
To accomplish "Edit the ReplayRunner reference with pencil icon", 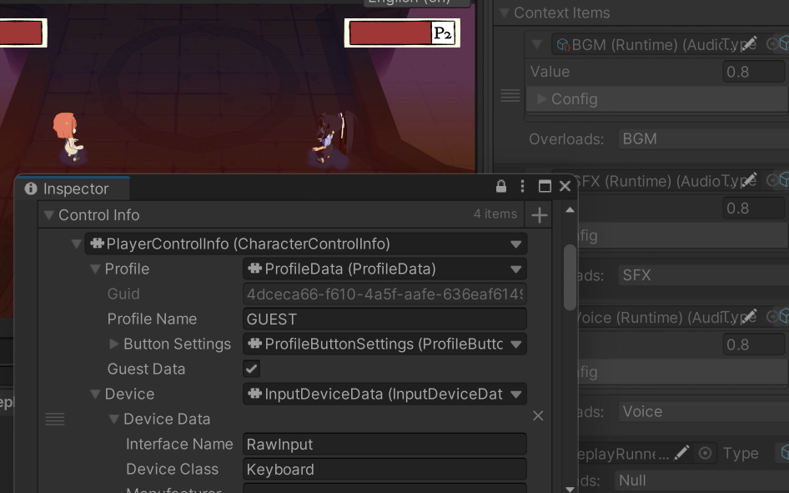I will pos(681,453).
